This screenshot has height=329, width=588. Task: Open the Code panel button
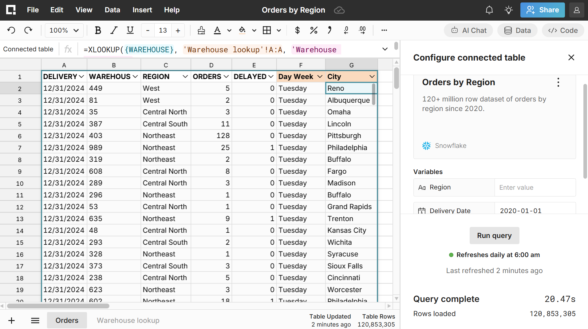pyautogui.click(x=563, y=30)
